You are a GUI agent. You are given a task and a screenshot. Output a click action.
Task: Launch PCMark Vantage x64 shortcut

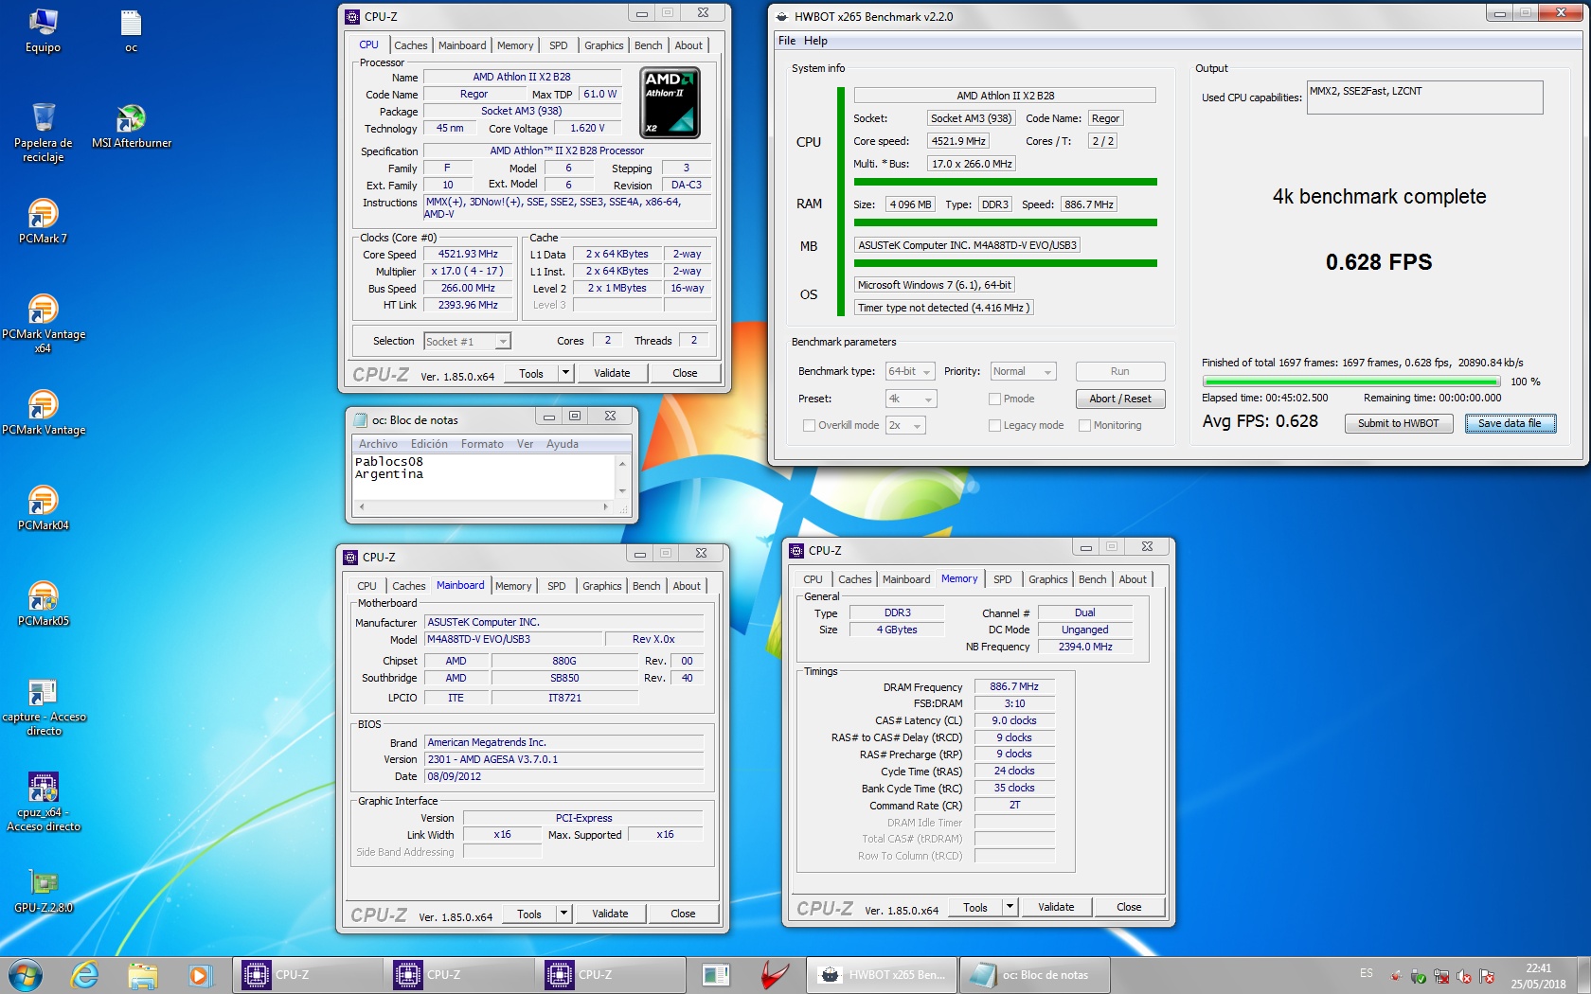43,324
